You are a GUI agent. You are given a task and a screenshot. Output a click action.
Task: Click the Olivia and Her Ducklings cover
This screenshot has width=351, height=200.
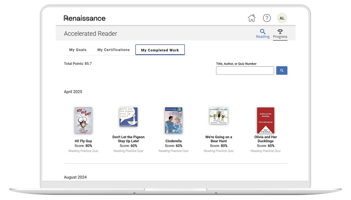coord(266,120)
